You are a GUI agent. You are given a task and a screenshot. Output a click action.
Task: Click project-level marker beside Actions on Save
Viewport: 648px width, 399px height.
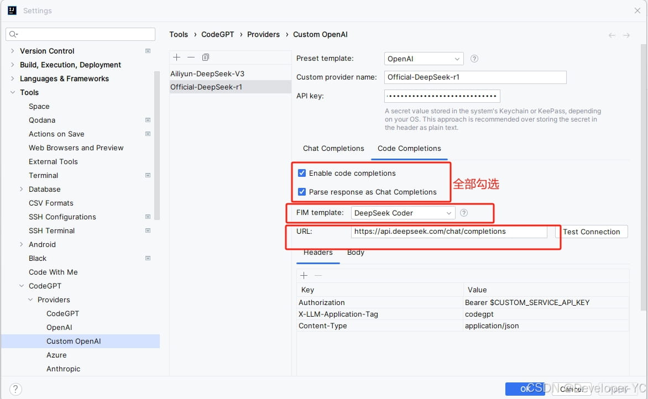[x=148, y=134]
